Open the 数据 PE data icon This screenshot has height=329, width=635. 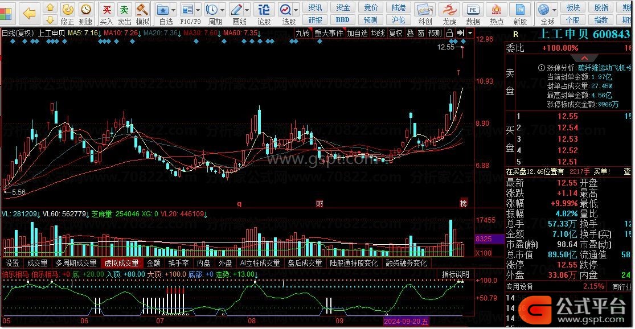[473, 14]
